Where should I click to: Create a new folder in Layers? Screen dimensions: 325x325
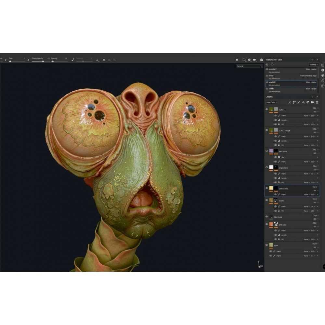click(x=312, y=102)
